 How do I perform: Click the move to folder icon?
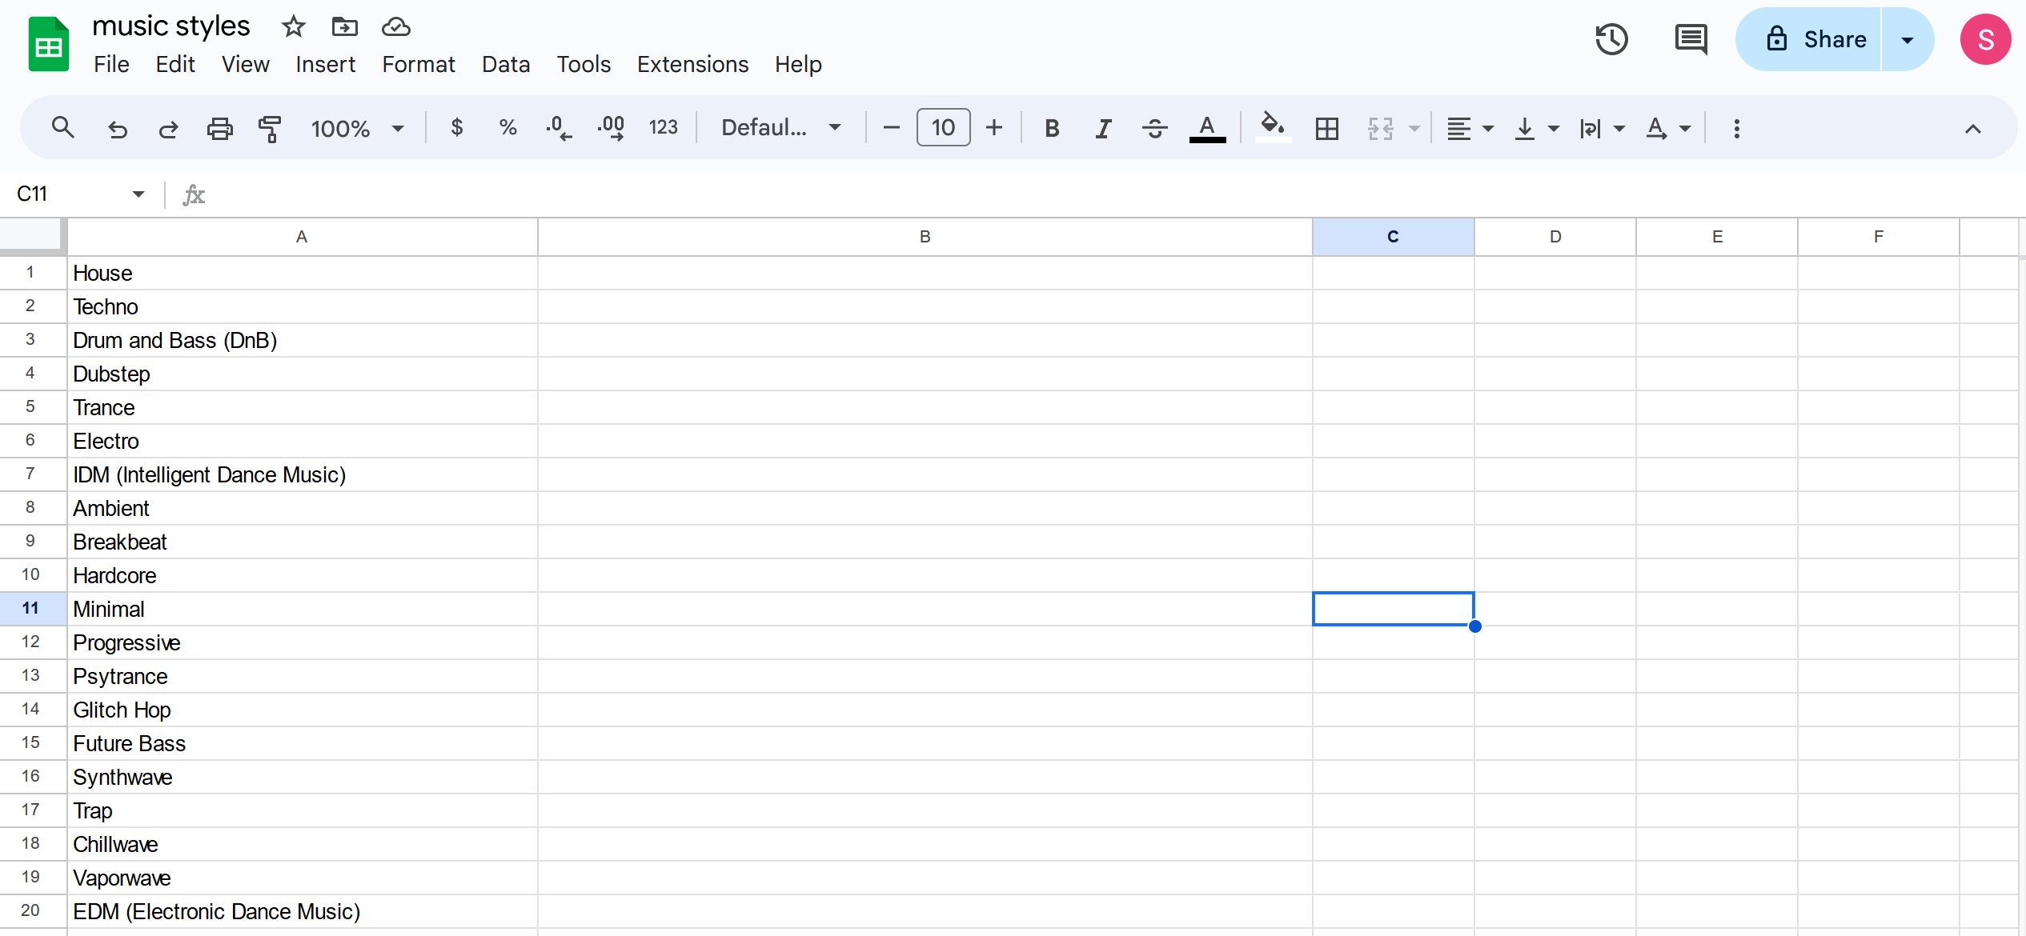tap(344, 26)
